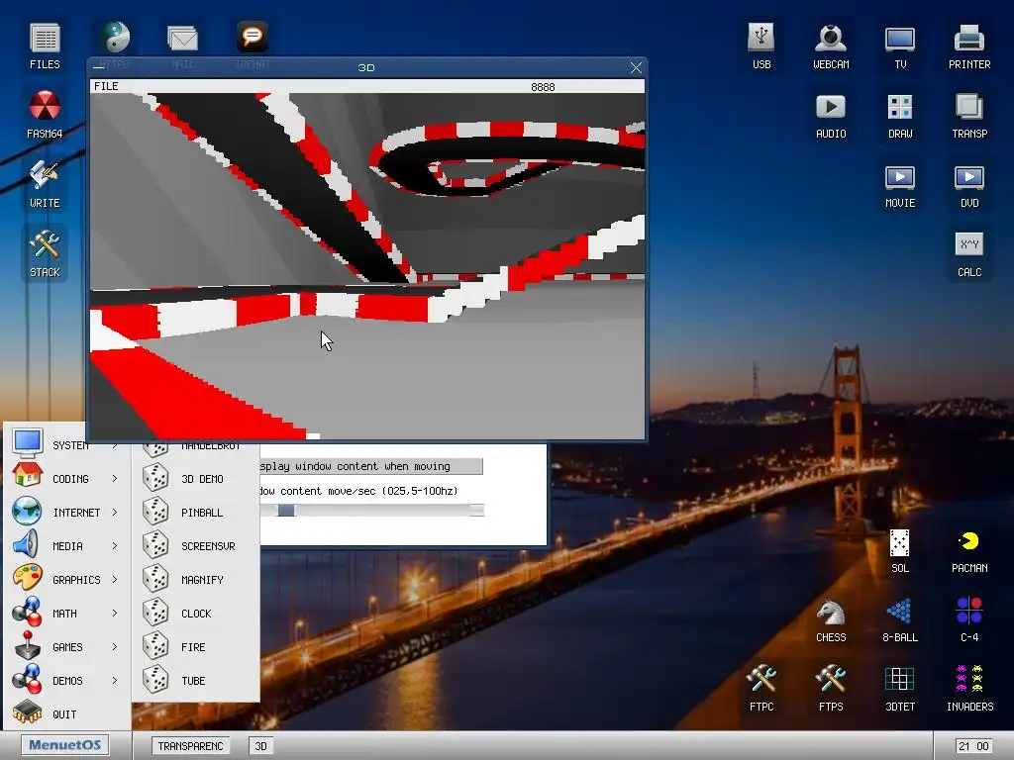Open the DVD player icon
Screen dimensions: 1014x760
coord(968,185)
